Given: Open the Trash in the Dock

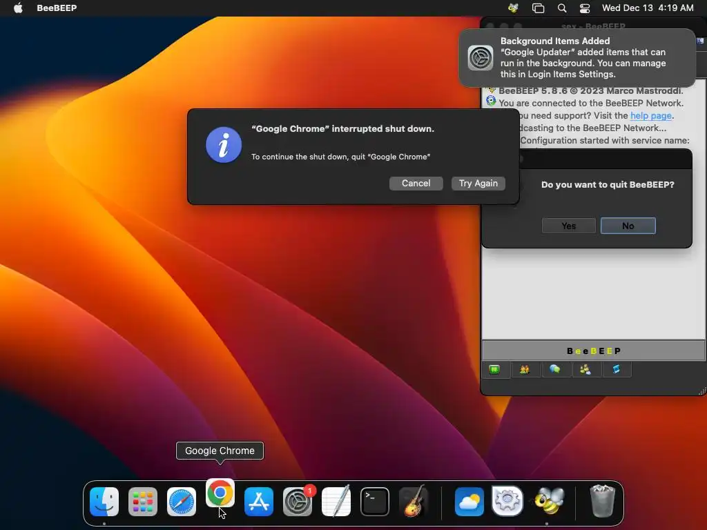Looking at the screenshot, I should tap(602, 501).
